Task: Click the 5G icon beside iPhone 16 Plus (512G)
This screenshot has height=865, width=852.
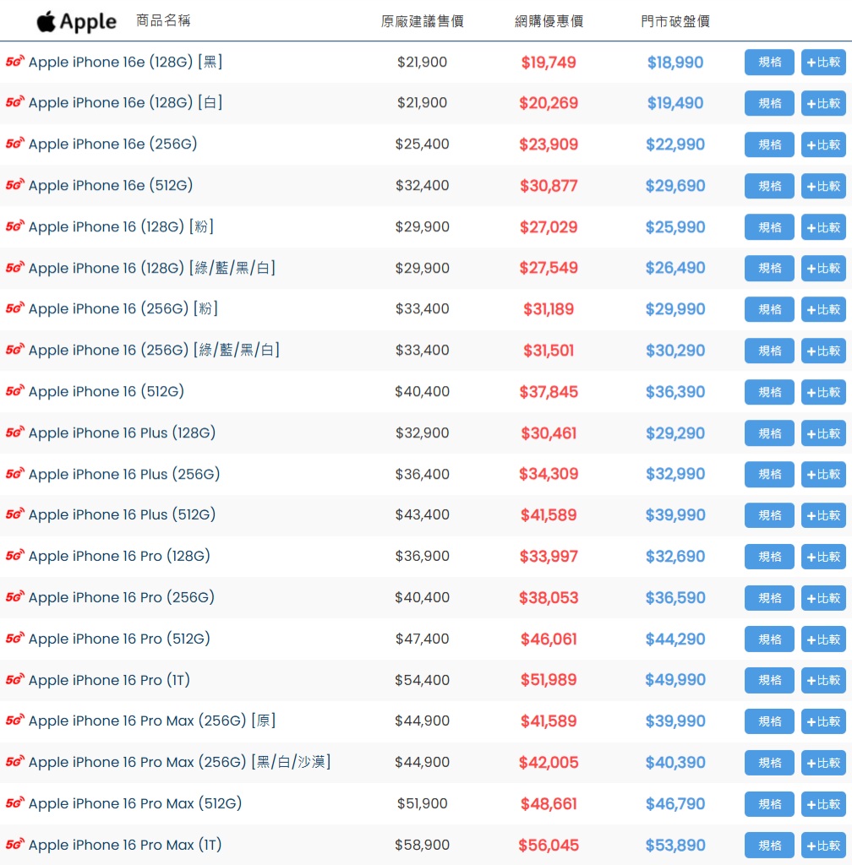Action: [x=15, y=514]
